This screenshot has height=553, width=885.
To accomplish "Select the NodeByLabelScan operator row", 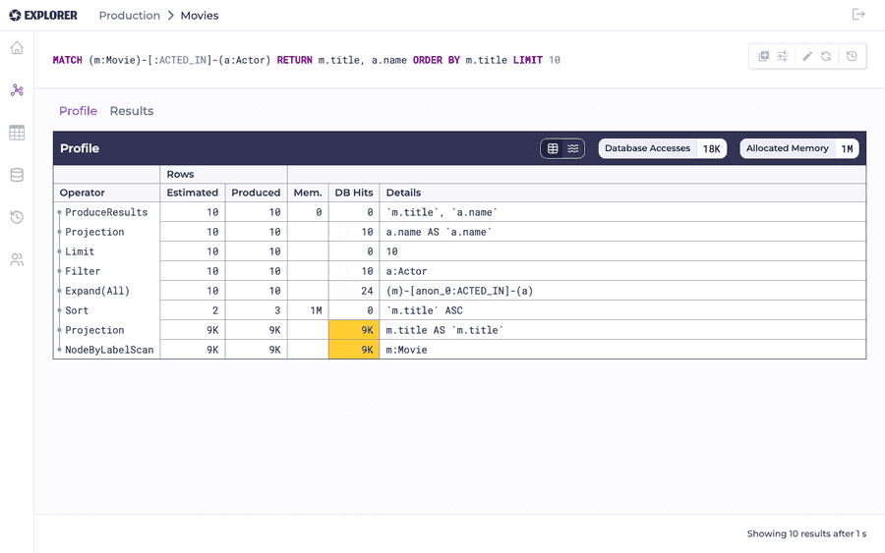I will pyautogui.click(x=459, y=350).
